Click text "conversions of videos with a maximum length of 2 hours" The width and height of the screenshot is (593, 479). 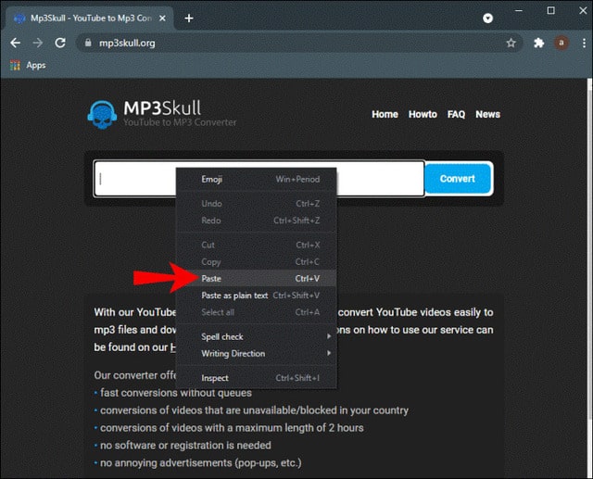coord(232,428)
